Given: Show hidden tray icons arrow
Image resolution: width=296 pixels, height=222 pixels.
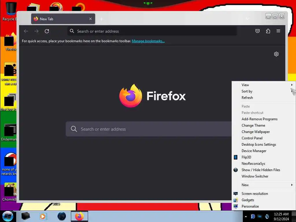Looking at the screenshot, I should click(246, 217).
